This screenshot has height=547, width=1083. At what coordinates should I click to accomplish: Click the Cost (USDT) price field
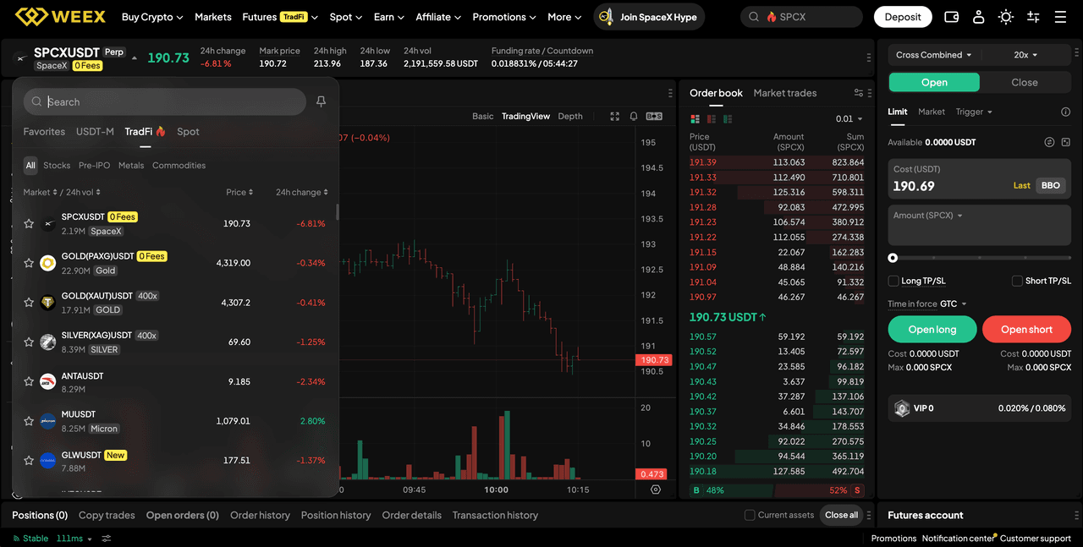pos(979,179)
